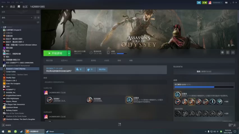The width and height of the screenshot is (239, 134).
Task: Open Windows notification center icon
Action: coord(235,131)
